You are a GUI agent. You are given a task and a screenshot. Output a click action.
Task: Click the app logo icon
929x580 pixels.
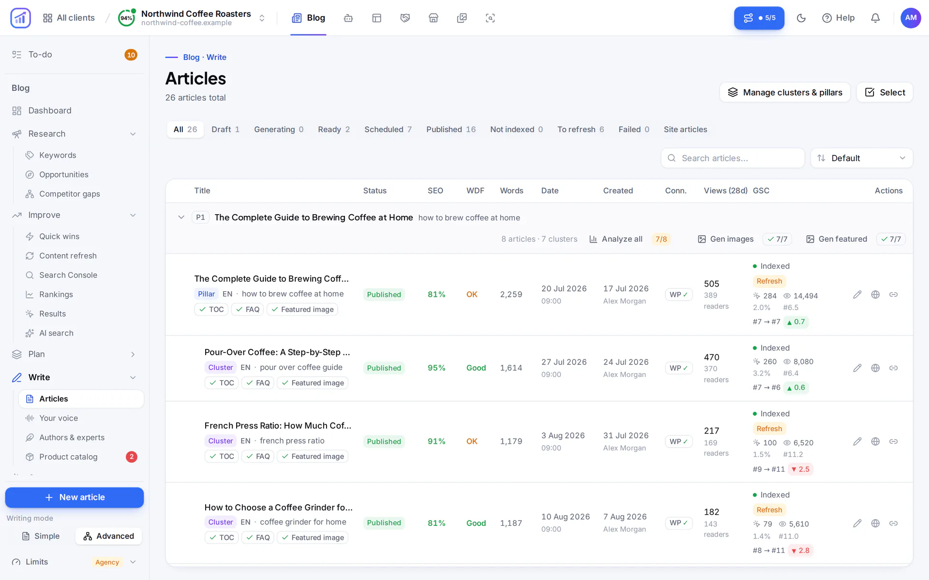(20, 18)
